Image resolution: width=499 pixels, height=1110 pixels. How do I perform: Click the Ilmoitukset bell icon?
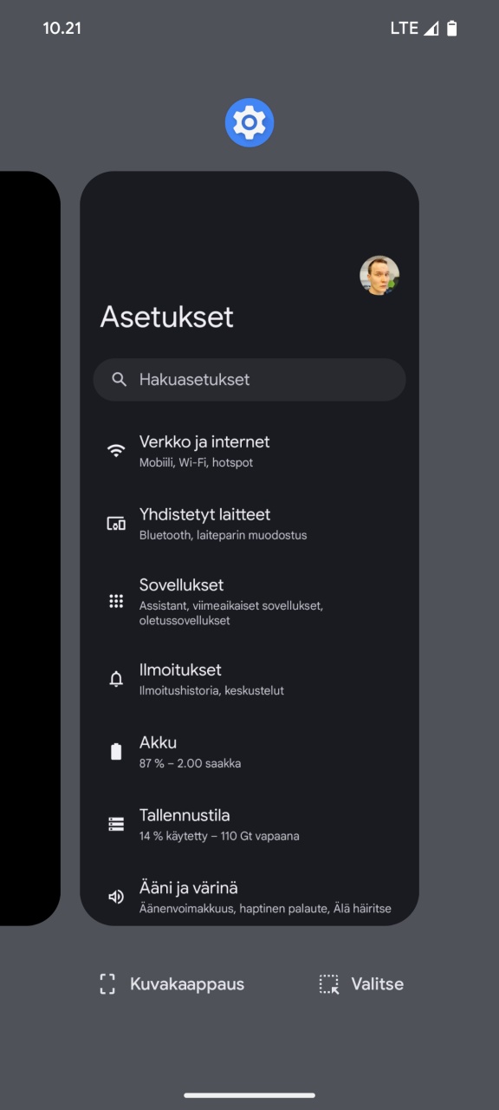coord(116,680)
